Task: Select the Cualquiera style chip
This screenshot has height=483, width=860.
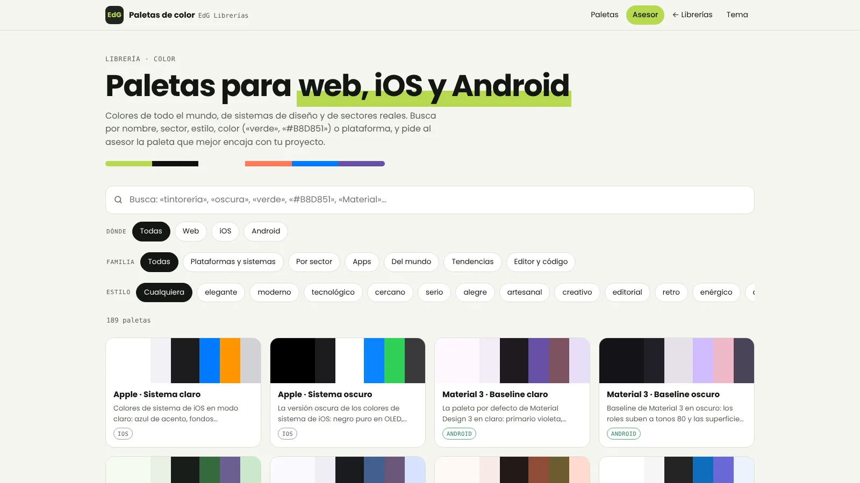Action: tap(164, 292)
